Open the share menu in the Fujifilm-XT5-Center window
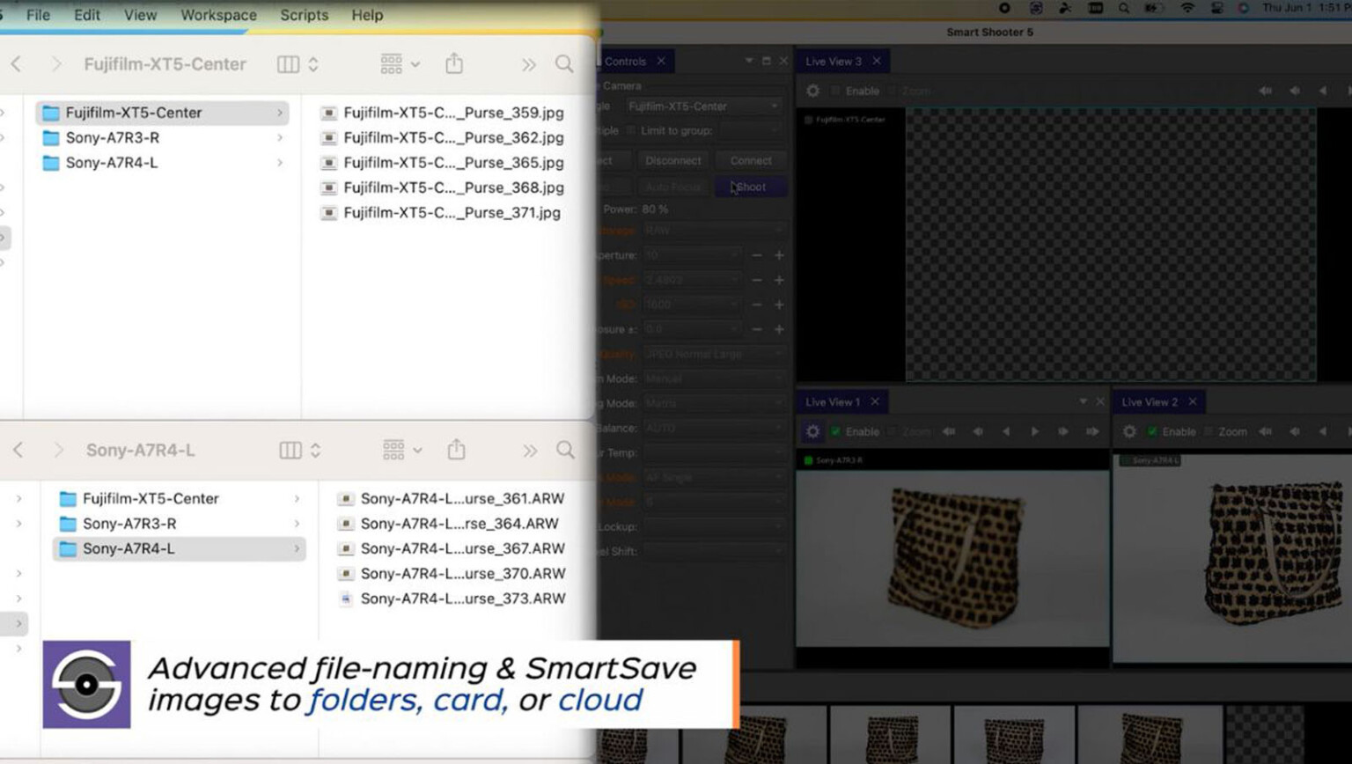Screen dimensions: 1352x764 (x=454, y=63)
